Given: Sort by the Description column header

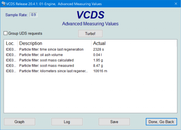Looking at the screenshot, I should pos(31,43).
